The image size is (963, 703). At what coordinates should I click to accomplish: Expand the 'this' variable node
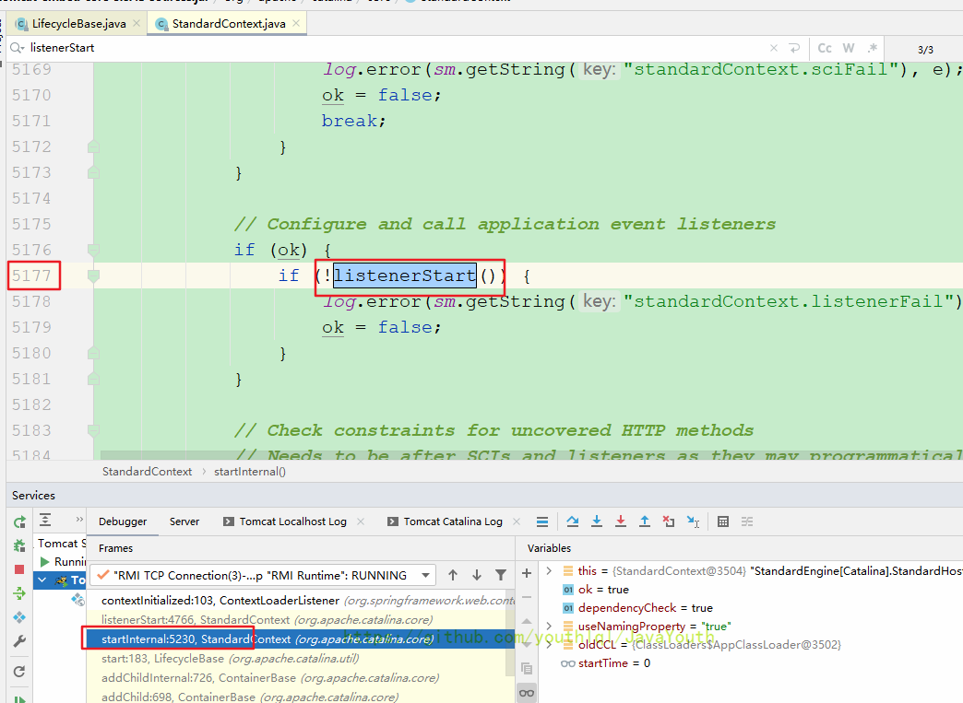550,571
